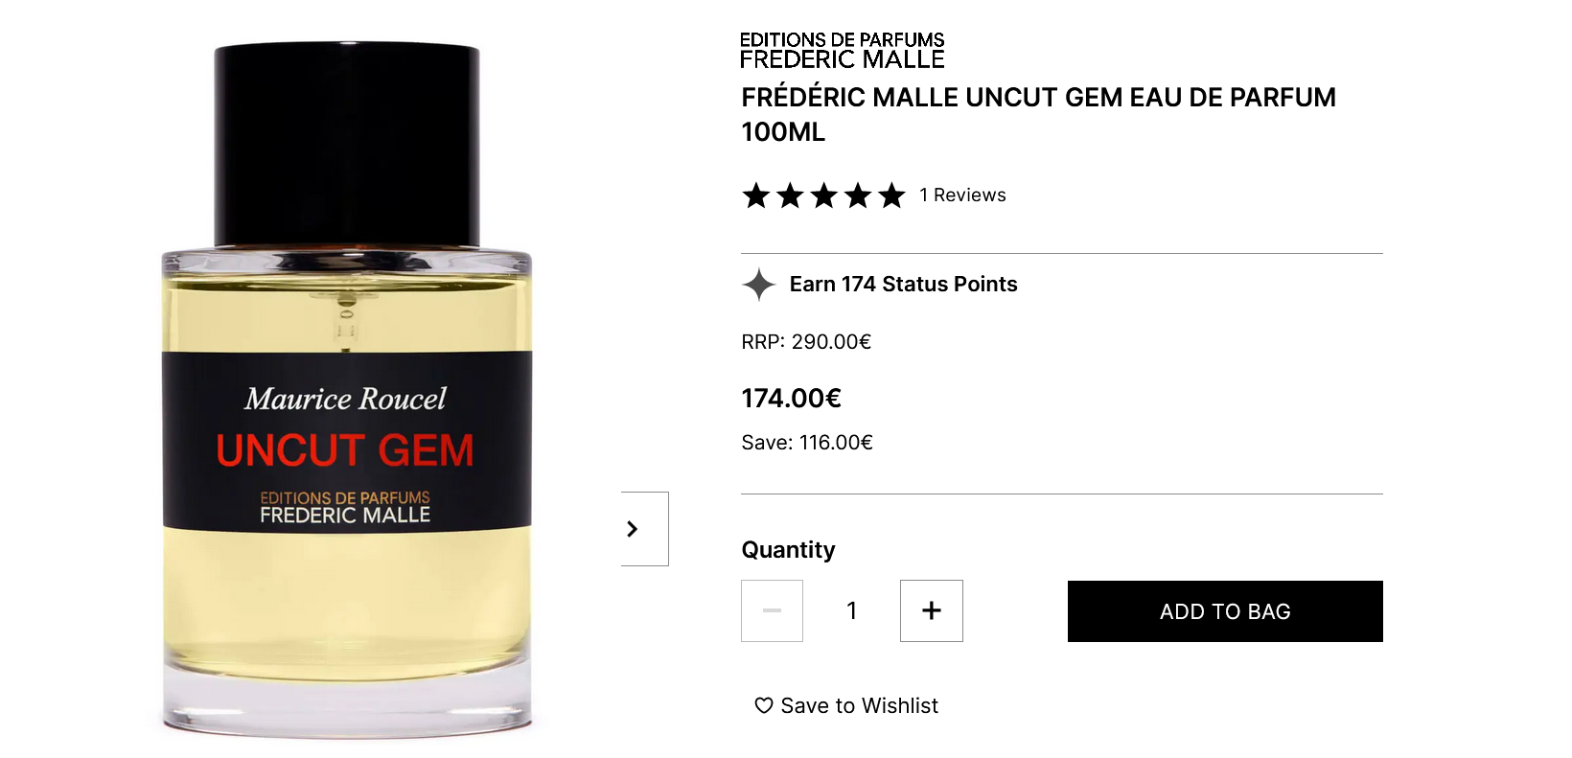Click the 174.00€ price
This screenshot has width=1572, height=758.
[791, 399]
